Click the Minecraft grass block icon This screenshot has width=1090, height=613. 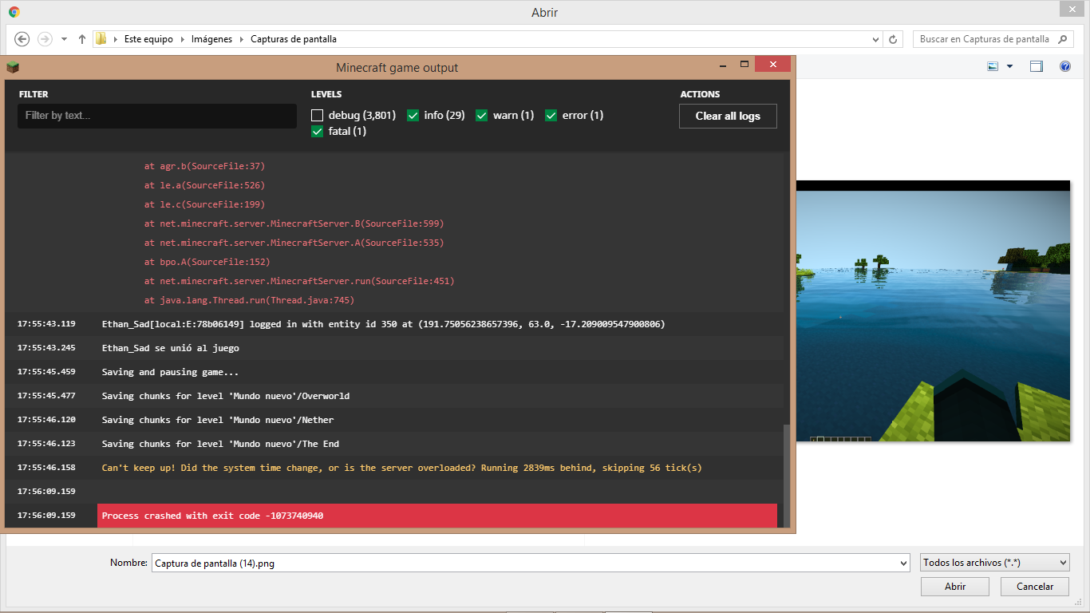coord(13,68)
